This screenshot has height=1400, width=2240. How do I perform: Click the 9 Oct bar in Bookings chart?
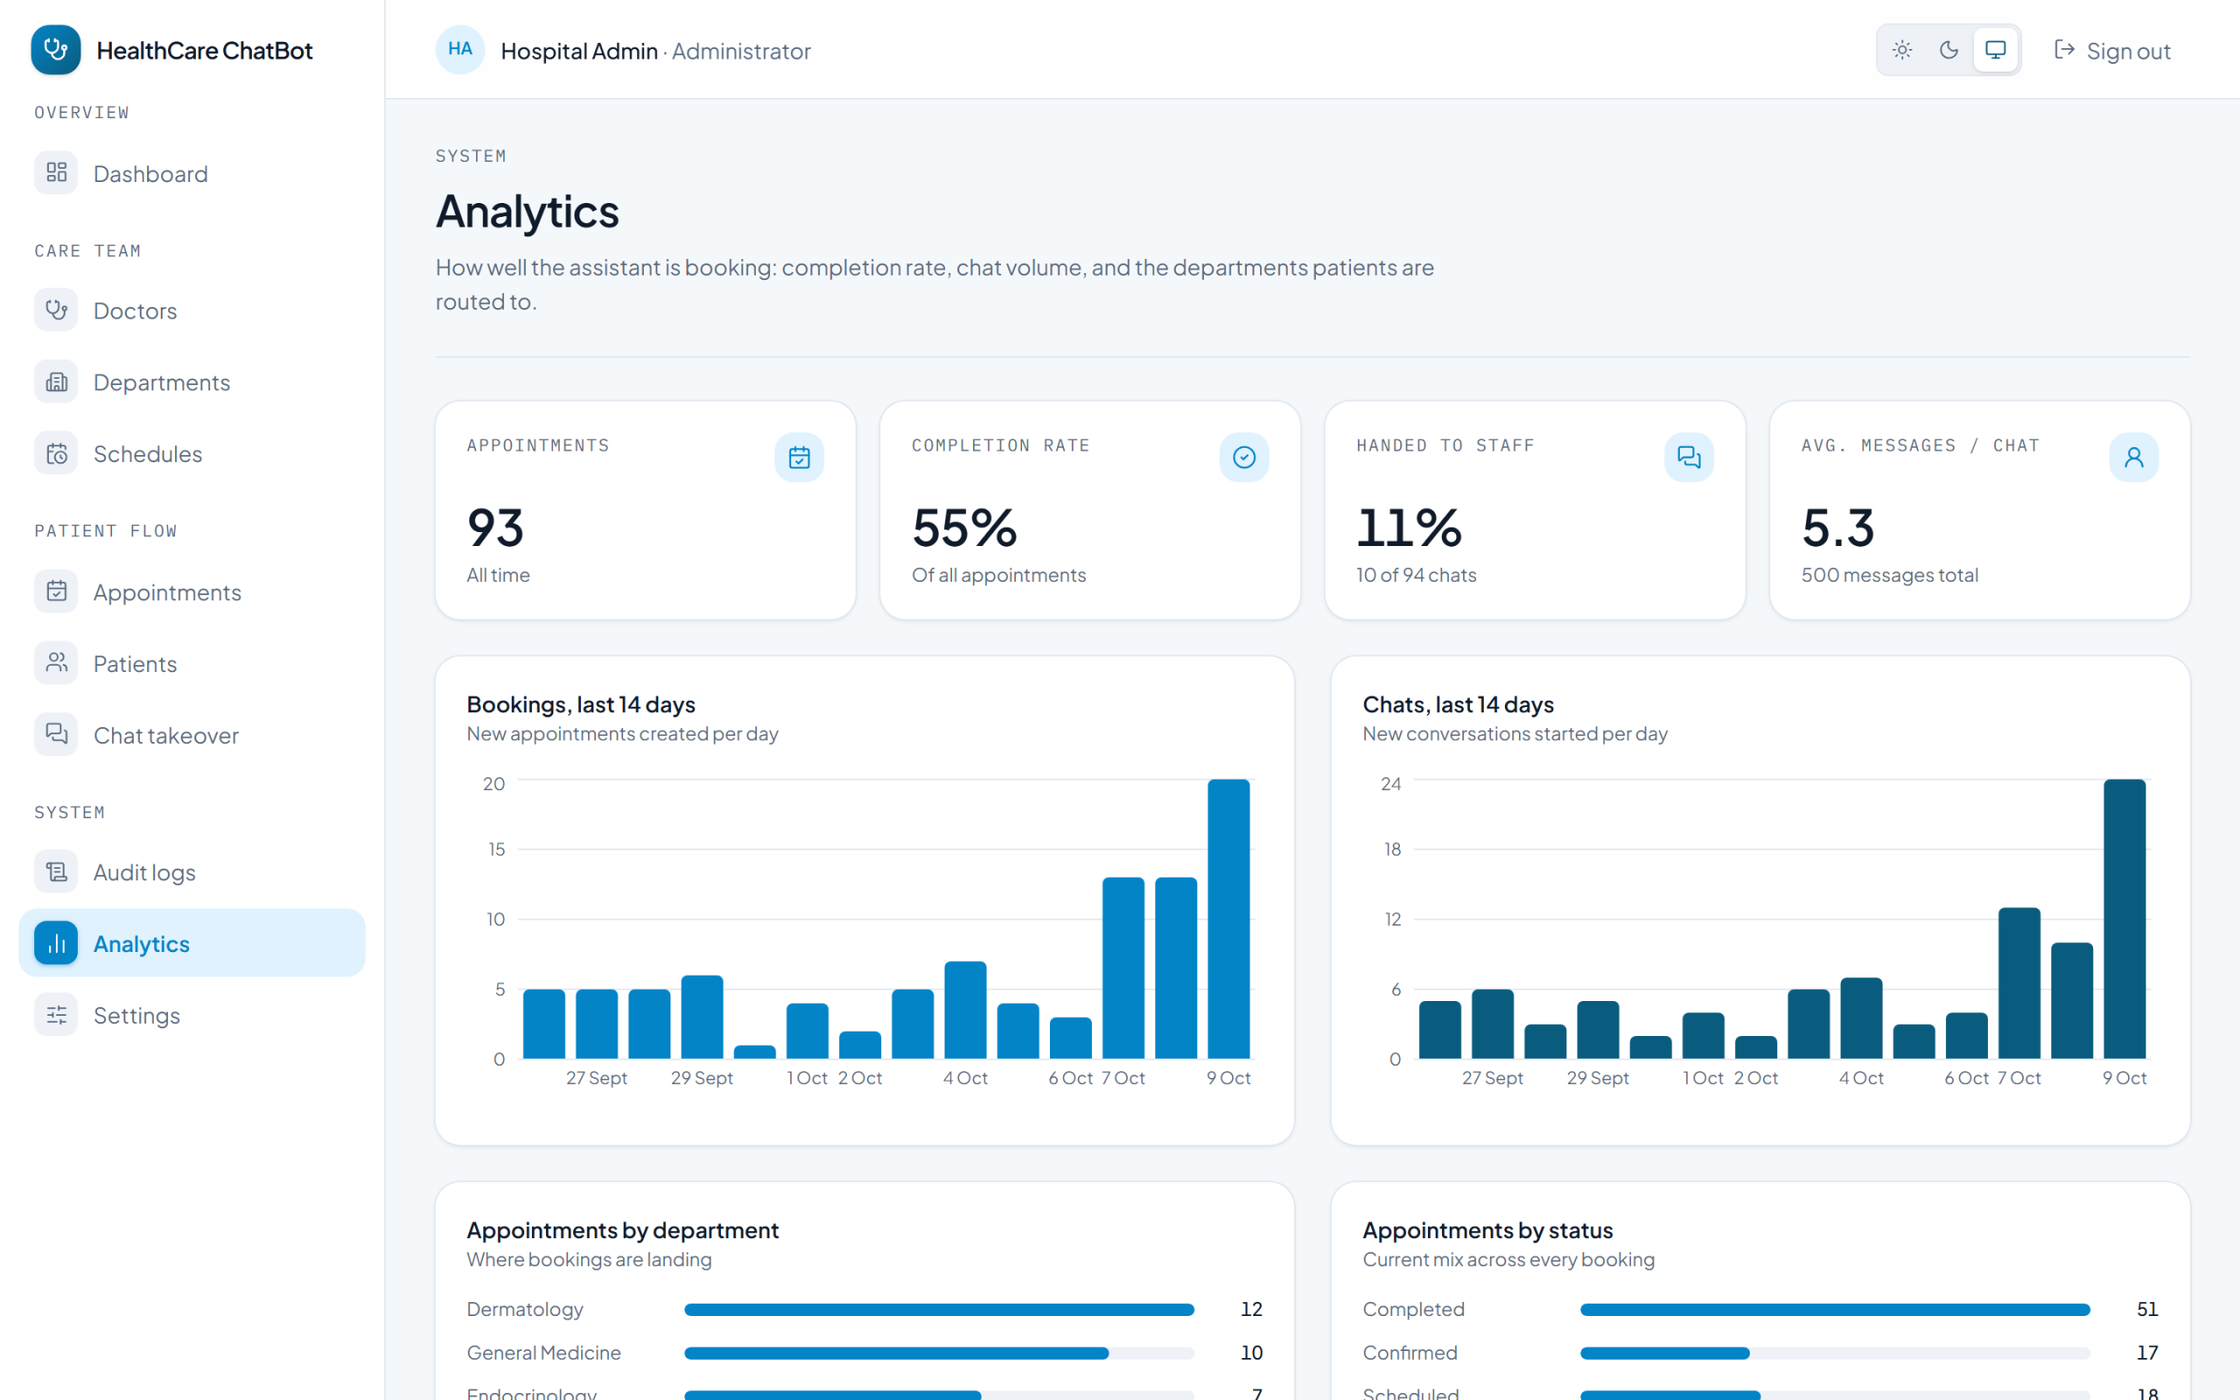point(1228,919)
